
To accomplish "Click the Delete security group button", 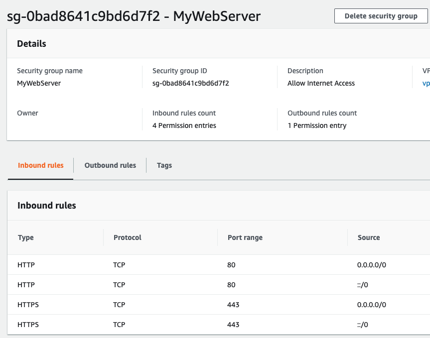I will click(x=381, y=16).
